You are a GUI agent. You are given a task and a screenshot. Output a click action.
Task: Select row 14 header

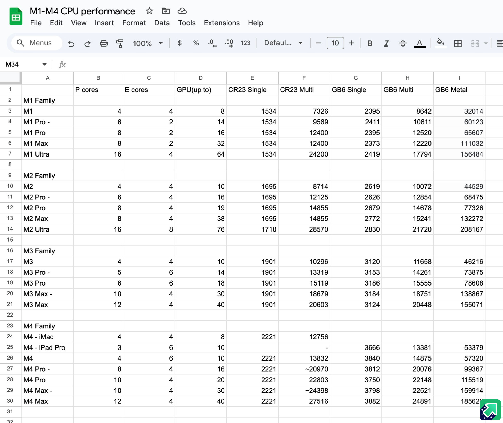10,229
